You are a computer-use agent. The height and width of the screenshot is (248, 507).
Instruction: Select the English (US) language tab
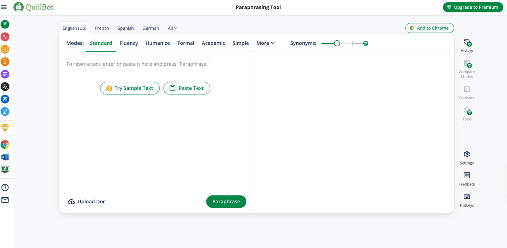pyautogui.click(x=74, y=28)
